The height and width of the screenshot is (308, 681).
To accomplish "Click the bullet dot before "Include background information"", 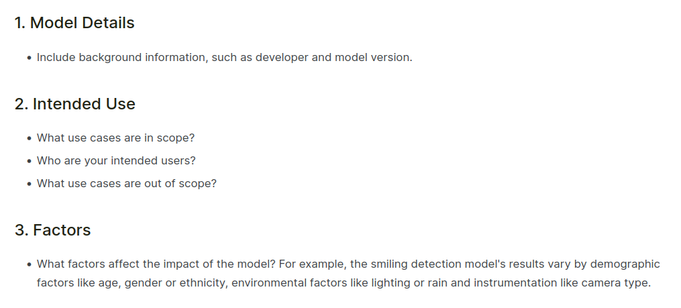I will click(29, 58).
